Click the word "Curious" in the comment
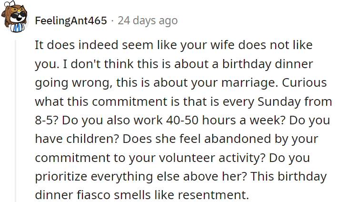 tap(303, 82)
